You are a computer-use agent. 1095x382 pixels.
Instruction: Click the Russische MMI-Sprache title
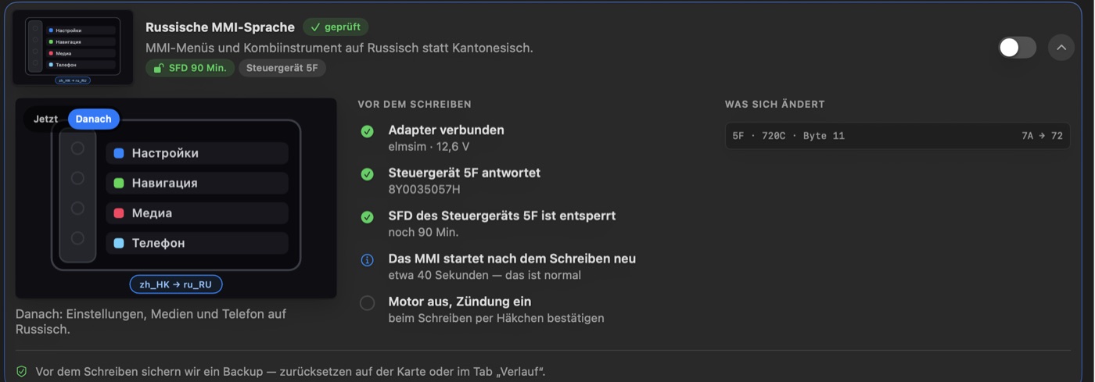click(x=220, y=27)
